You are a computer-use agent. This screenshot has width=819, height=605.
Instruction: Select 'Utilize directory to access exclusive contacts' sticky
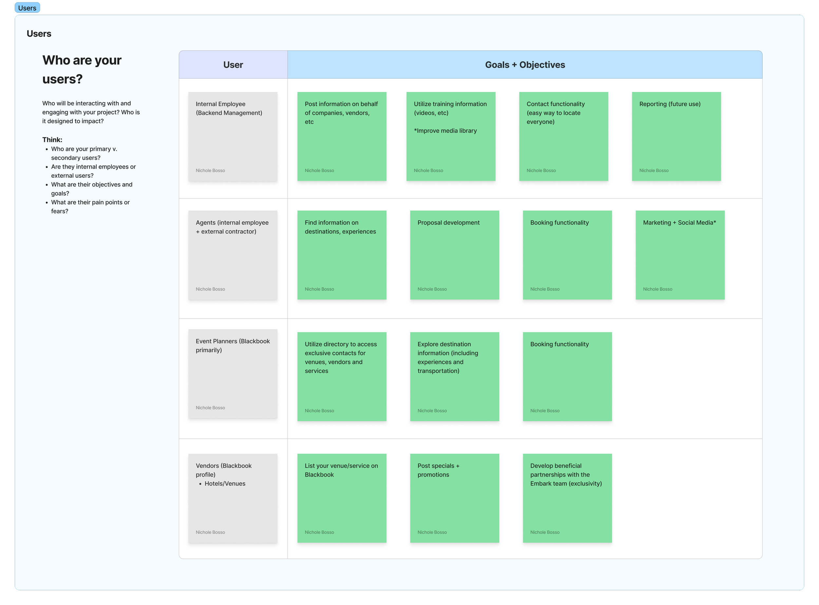342,376
